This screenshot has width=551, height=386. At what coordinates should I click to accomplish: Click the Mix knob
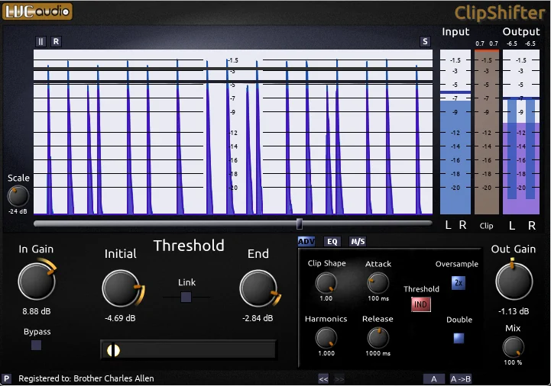coord(514,347)
